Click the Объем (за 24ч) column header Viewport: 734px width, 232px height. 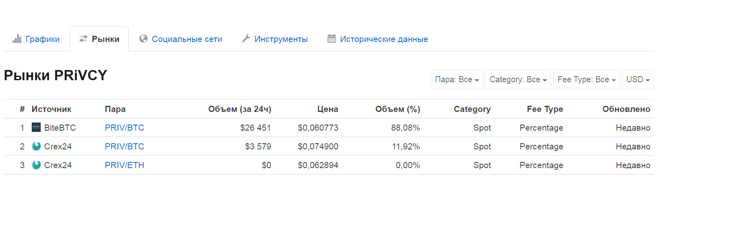pos(240,109)
